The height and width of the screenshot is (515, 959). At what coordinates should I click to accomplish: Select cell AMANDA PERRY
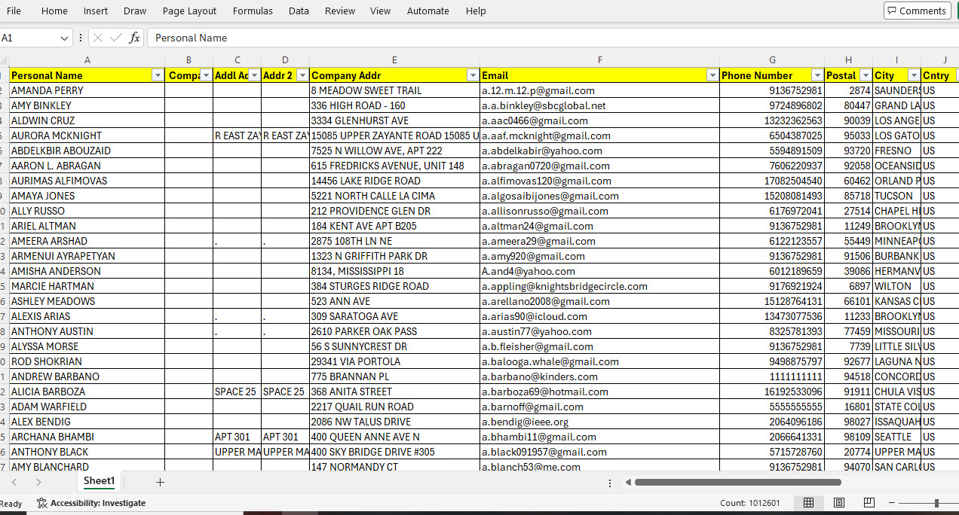pos(87,90)
